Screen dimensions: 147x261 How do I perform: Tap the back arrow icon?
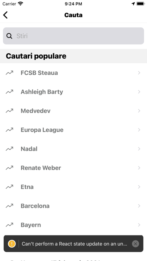[5, 15]
